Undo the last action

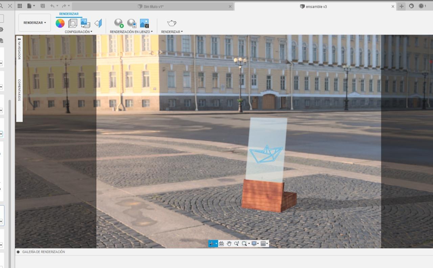point(52,6)
